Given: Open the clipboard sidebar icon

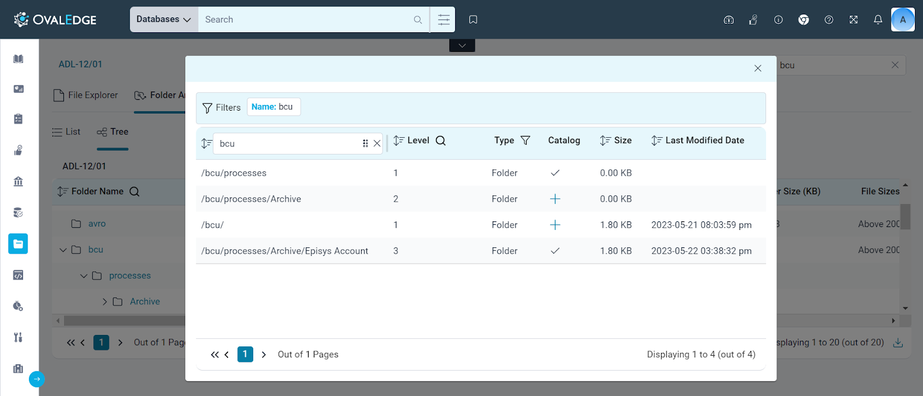Looking at the screenshot, I should (18, 119).
